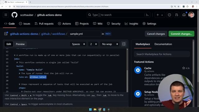Open the Actions tab
This screenshot has height=112, width=199.
click(x=64, y=24)
